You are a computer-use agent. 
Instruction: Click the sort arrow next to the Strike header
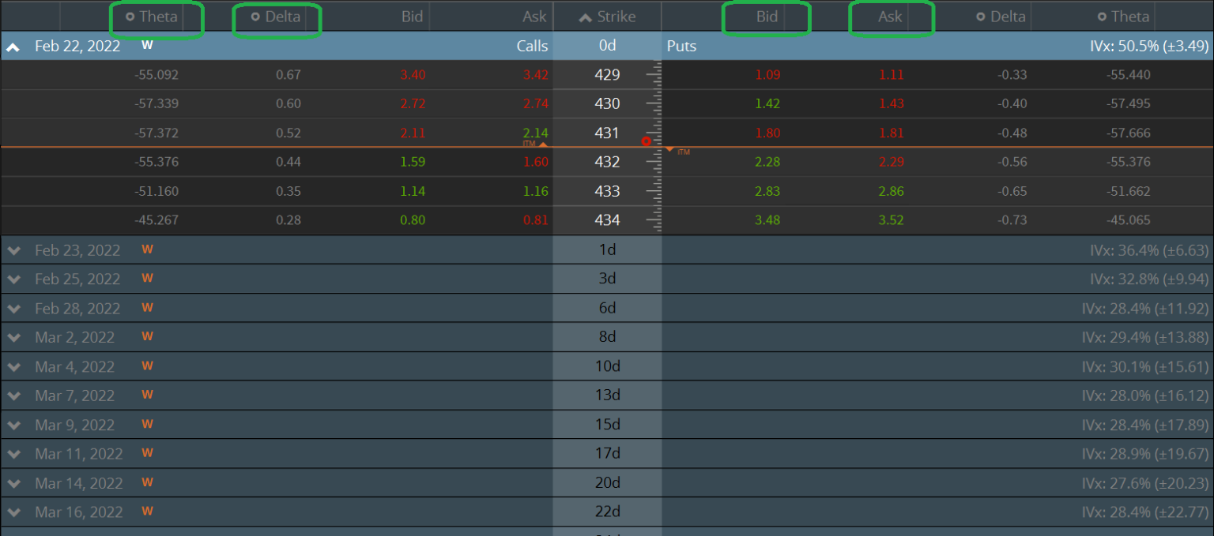click(585, 17)
